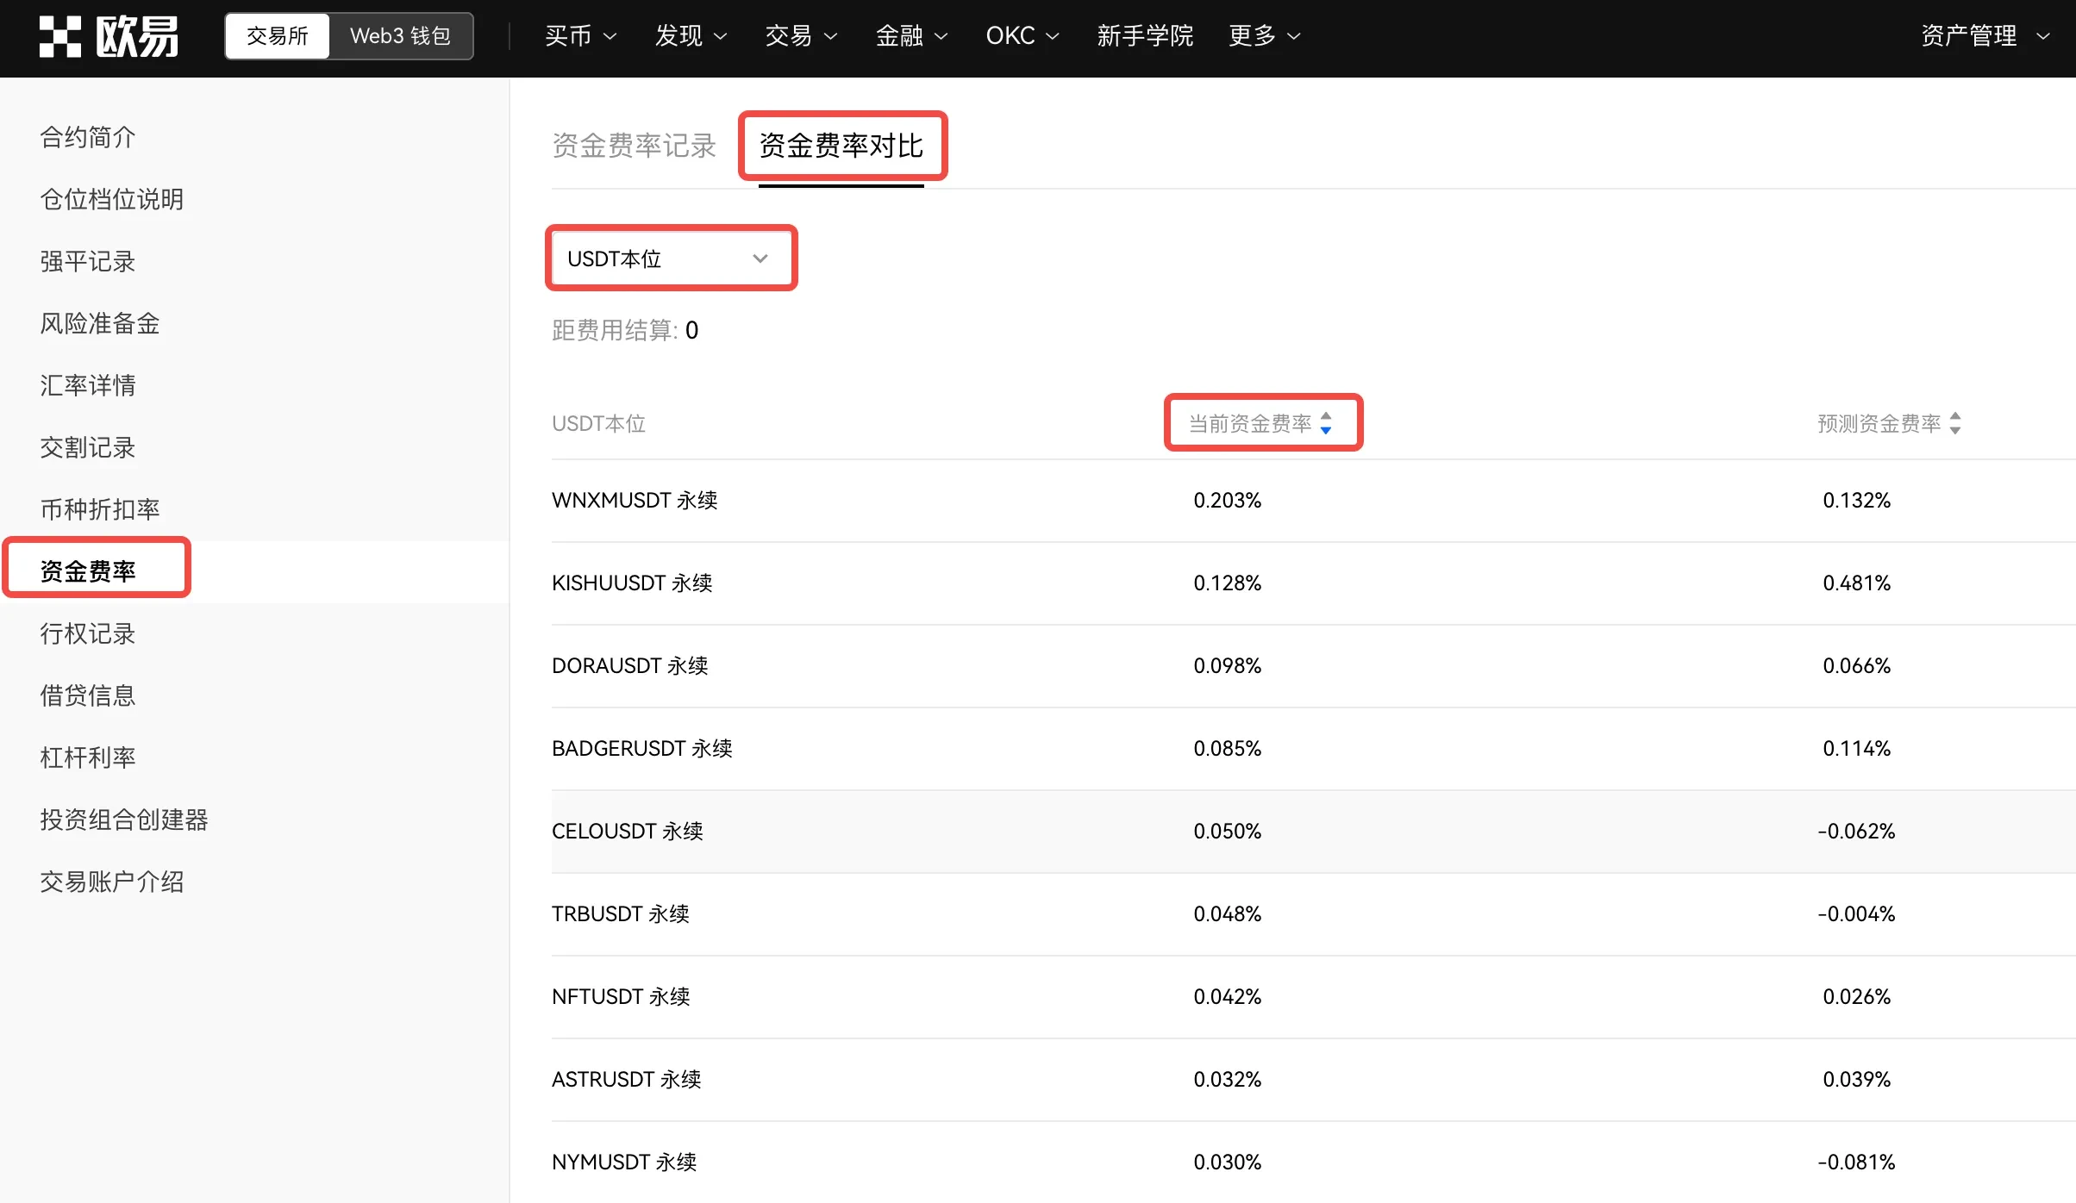Screen dimensions: 2076x1203
Task: Open the 强平记录 sidebar page
Action: tap(87, 261)
